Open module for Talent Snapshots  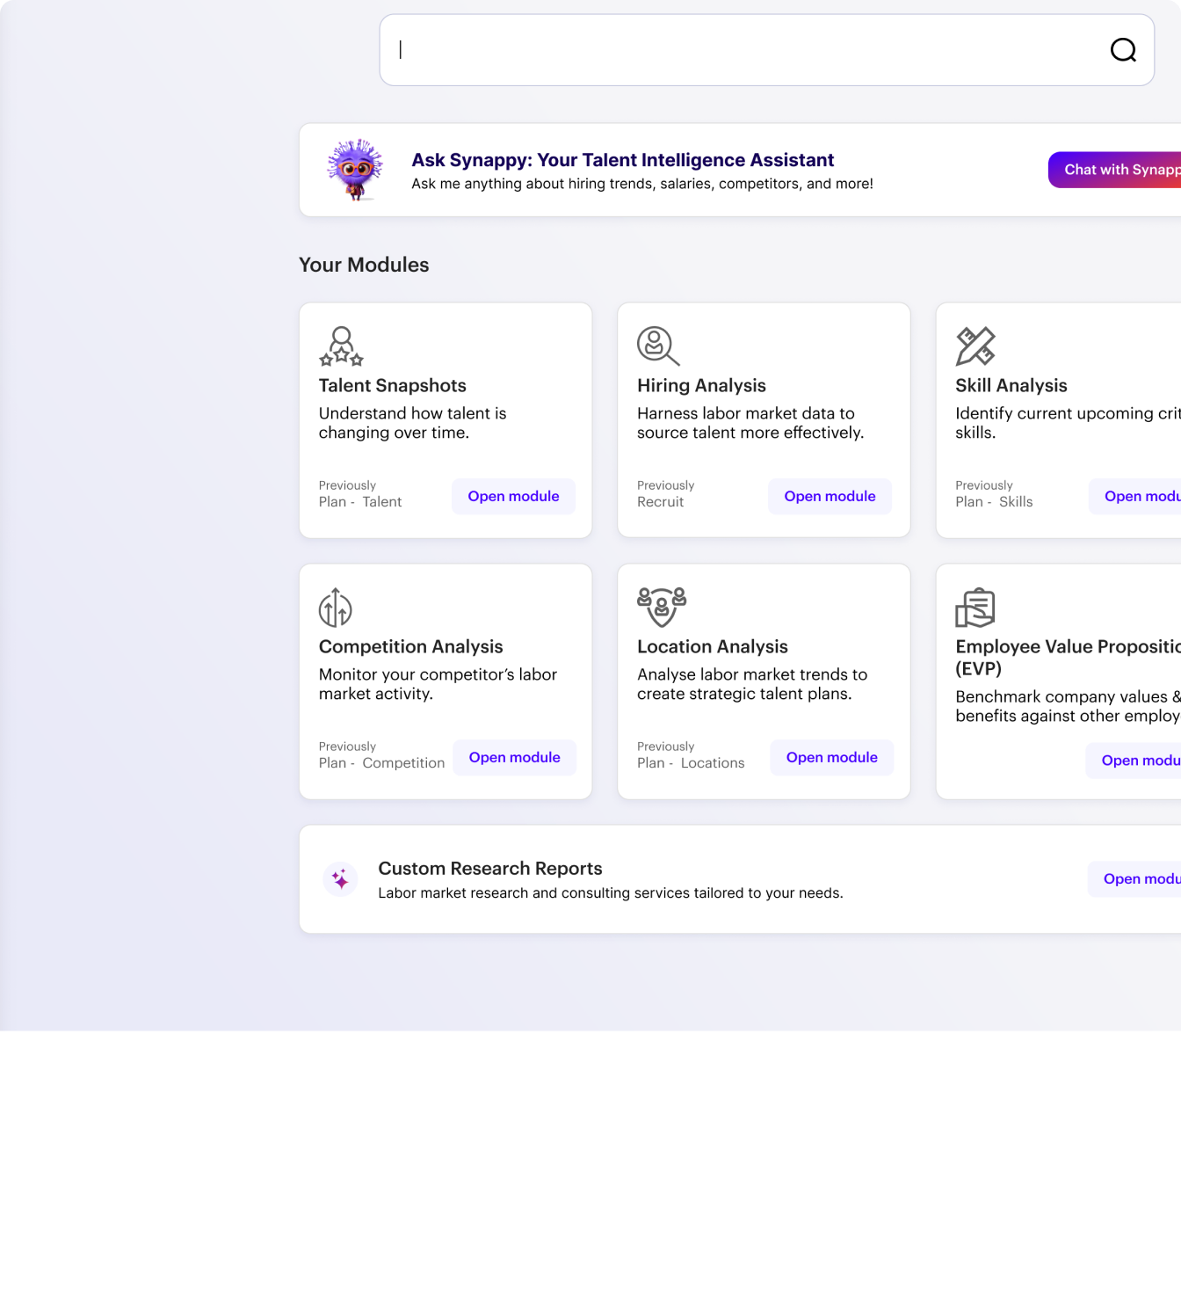tap(513, 497)
